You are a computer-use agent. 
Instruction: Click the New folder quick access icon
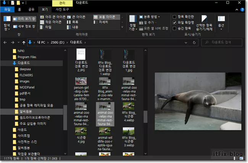pyautogui.click(x=18, y=3)
